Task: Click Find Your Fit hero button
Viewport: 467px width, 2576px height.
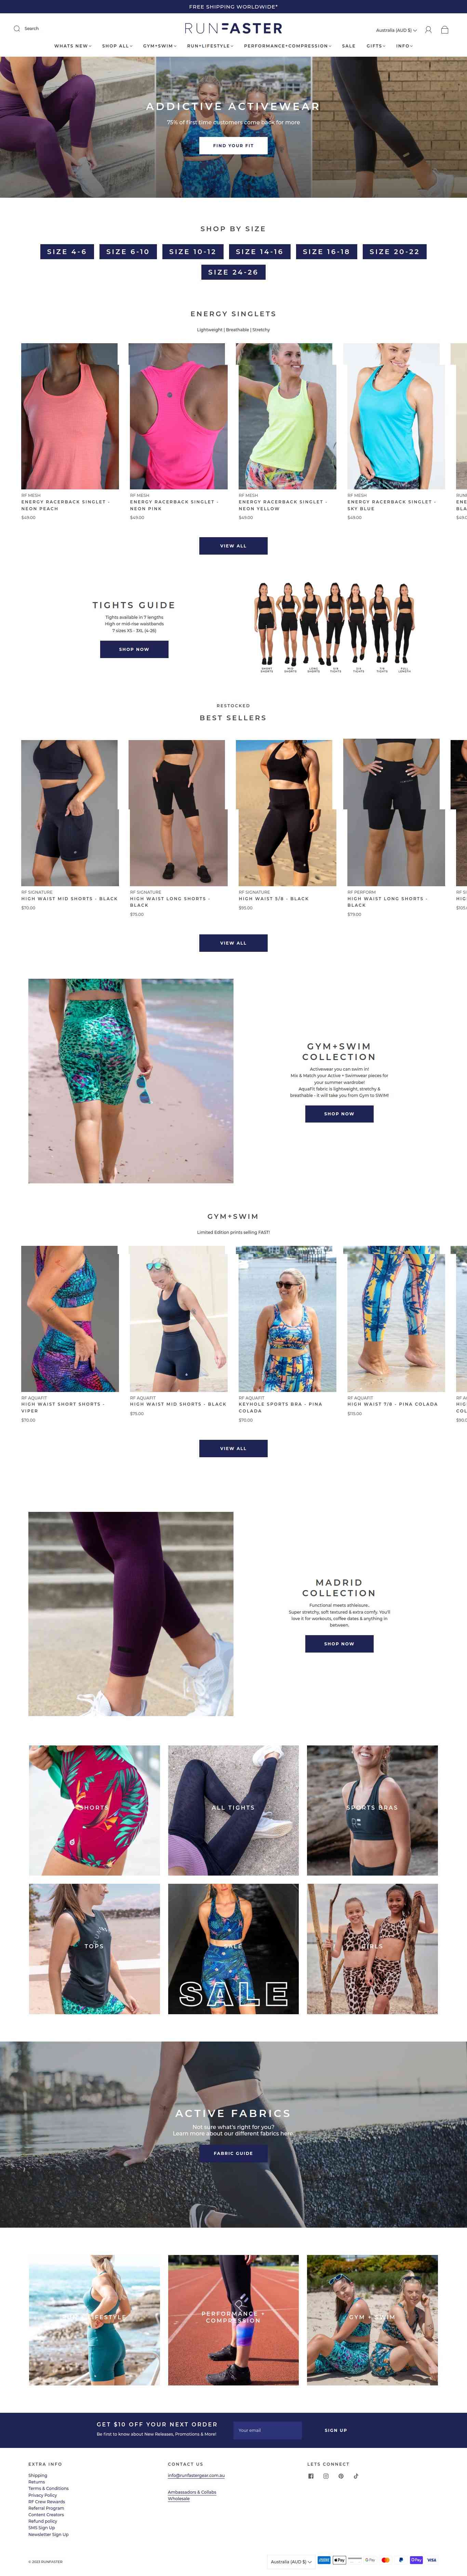Action: click(x=233, y=145)
